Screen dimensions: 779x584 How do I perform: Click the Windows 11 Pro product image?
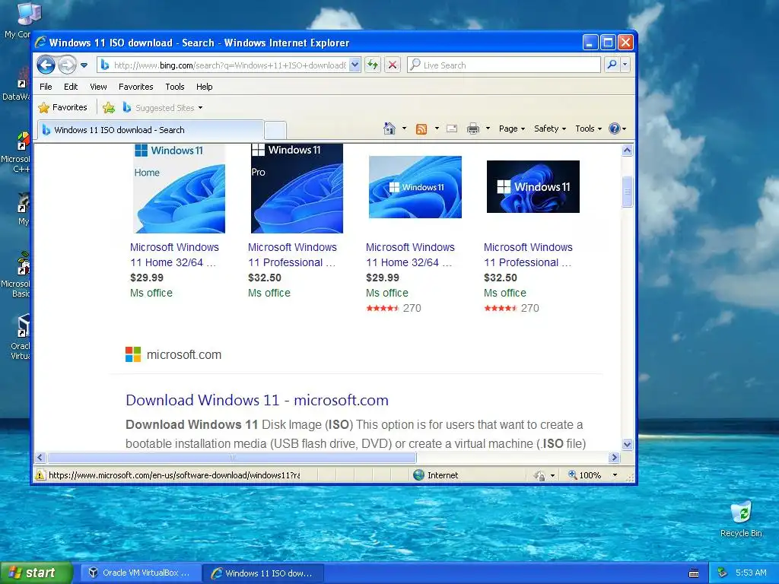[297, 189]
